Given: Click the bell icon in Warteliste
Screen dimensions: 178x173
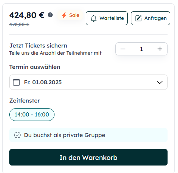Looking at the screenshot, I should coord(94,18).
